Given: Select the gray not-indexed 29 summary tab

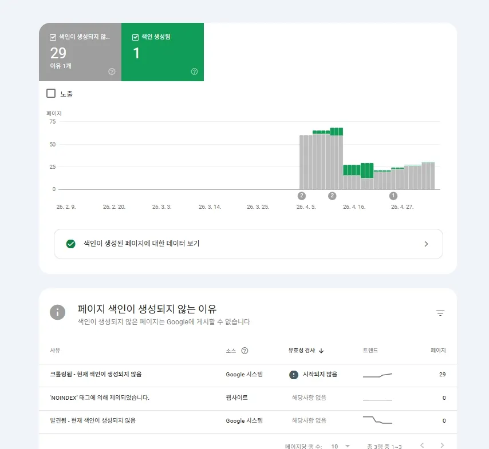Looking at the screenshot, I should (80, 52).
